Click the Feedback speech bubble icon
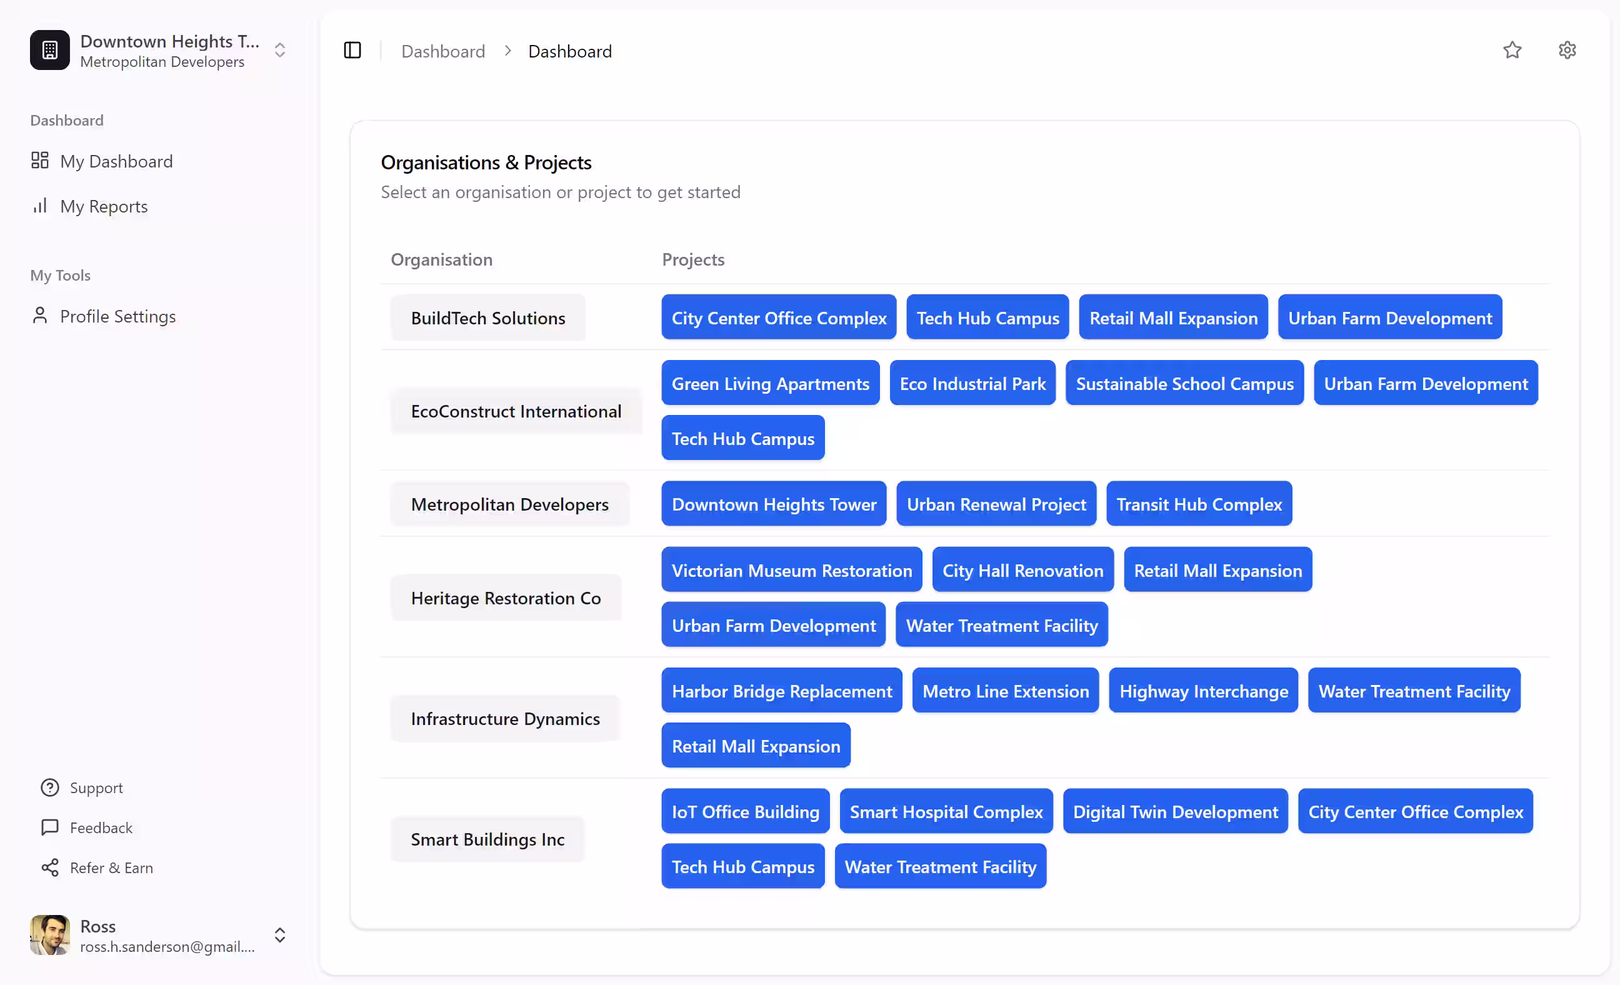This screenshot has height=985, width=1620. tap(51, 827)
